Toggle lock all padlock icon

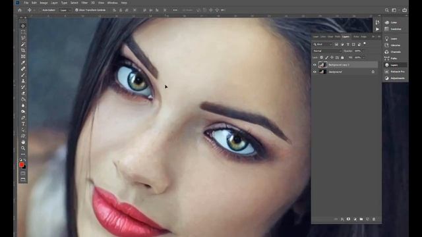342,57
